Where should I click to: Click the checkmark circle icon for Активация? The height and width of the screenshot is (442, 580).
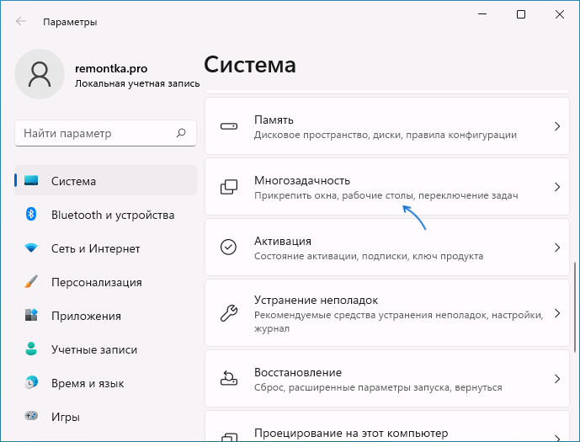[x=229, y=247]
